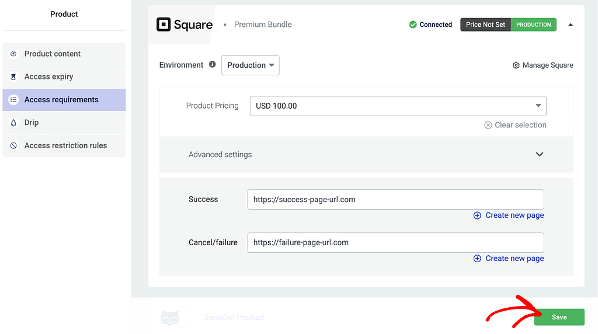The width and height of the screenshot is (598, 334).
Task: Click the Price Not Set badge
Action: (x=485, y=25)
